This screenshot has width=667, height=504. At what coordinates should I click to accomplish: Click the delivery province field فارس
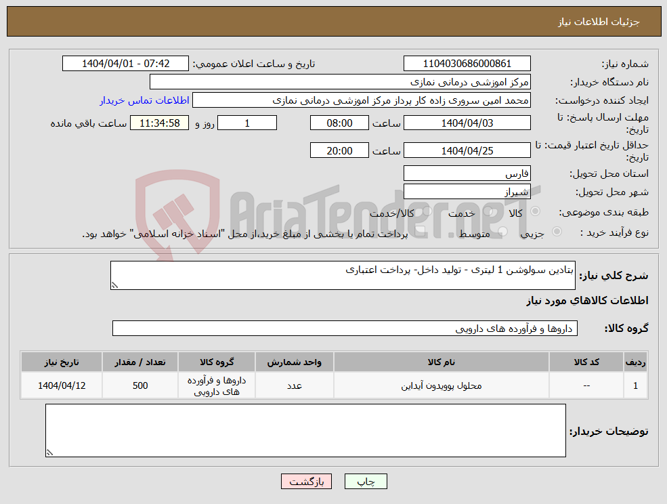pos(467,173)
